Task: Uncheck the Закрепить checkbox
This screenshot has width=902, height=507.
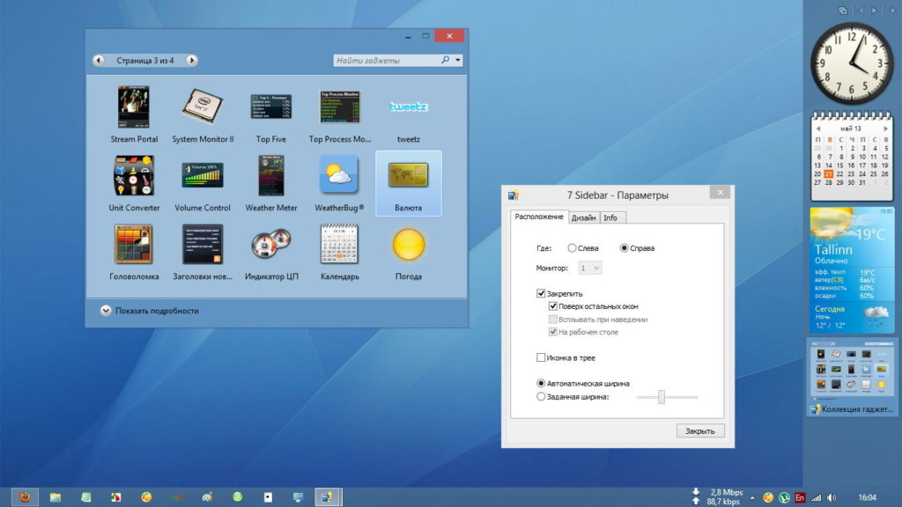Action: [x=542, y=293]
